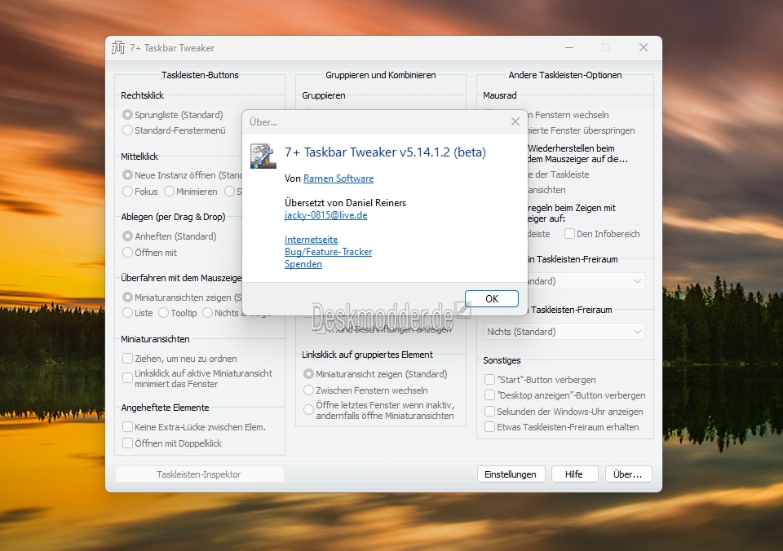Expand the Nichts (Standard) dropdown
The height and width of the screenshot is (551, 783).
pos(564,332)
